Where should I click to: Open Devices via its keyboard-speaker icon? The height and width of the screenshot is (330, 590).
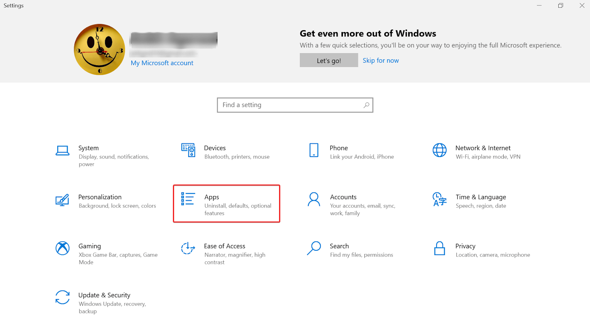coord(188,150)
